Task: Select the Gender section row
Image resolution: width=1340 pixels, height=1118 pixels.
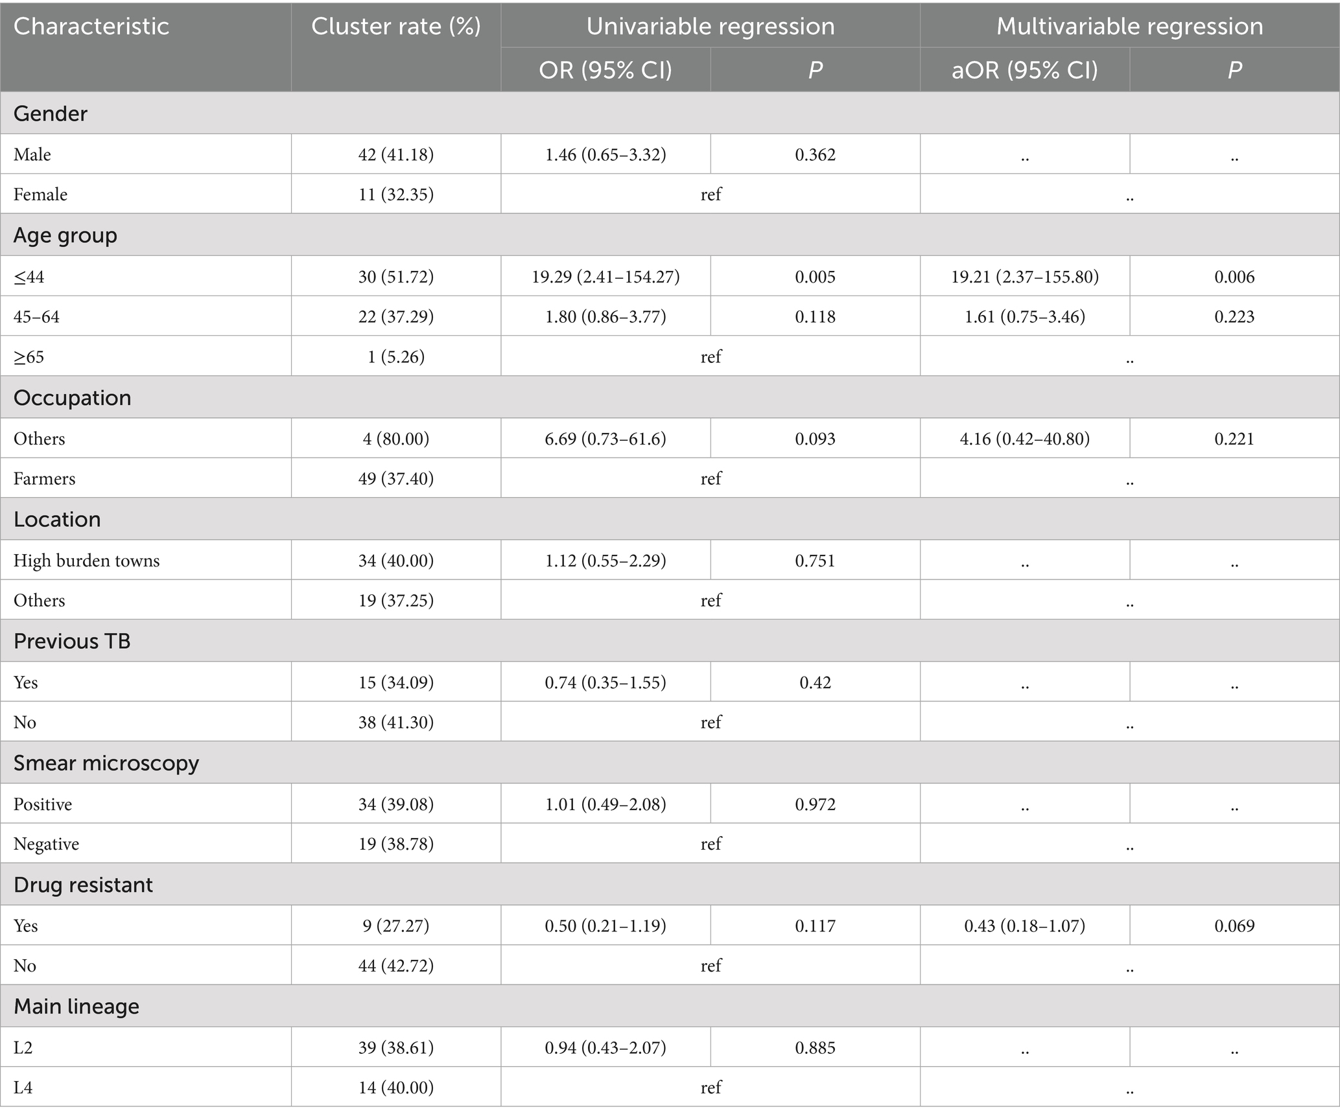Action: [51, 113]
